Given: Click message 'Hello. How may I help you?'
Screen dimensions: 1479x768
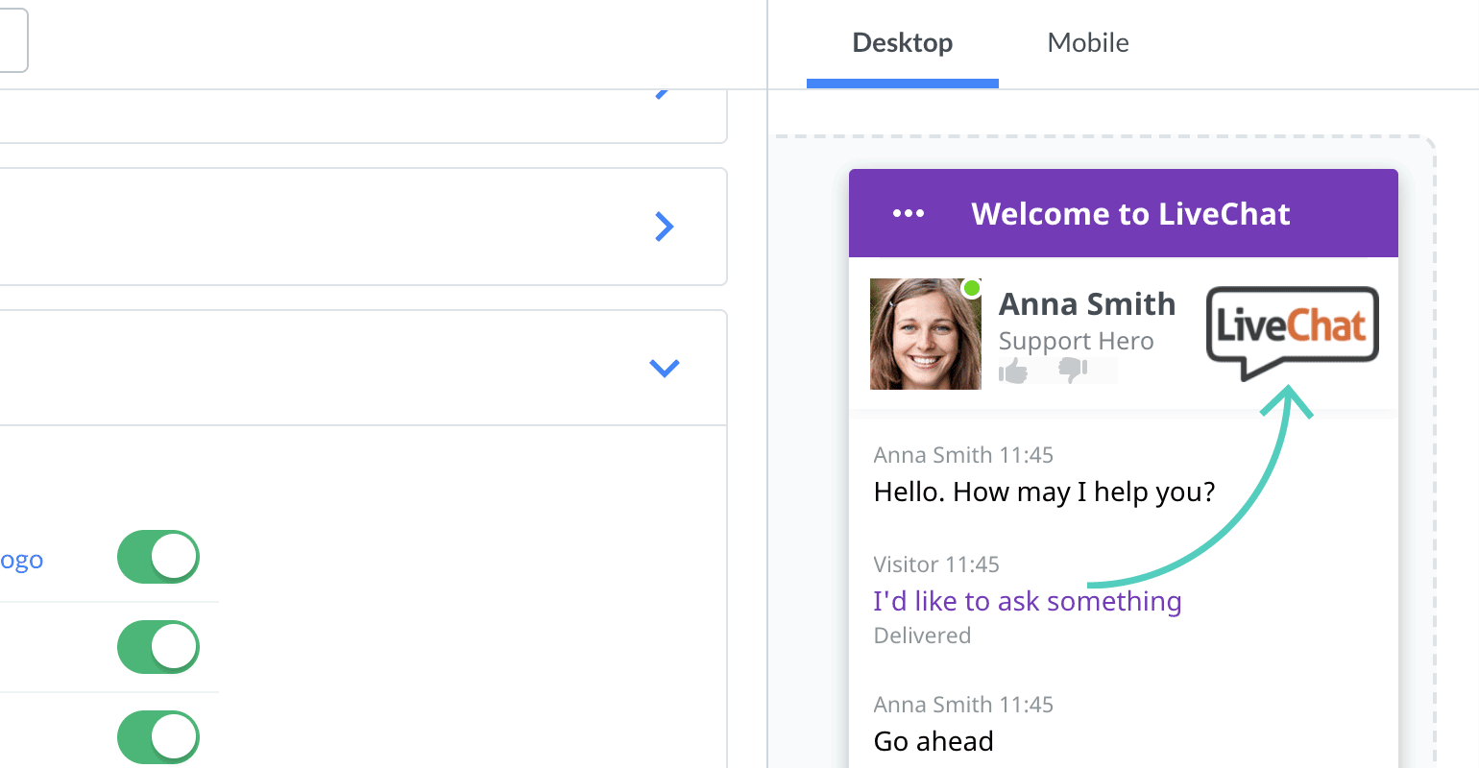Looking at the screenshot, I should [x=1045, y=492].
